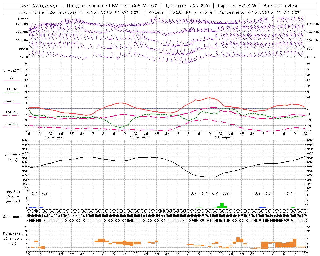Screen dimensions: 320x256
Task: Click the "Ветер" wind panel label
Action: tap(23, 19)
